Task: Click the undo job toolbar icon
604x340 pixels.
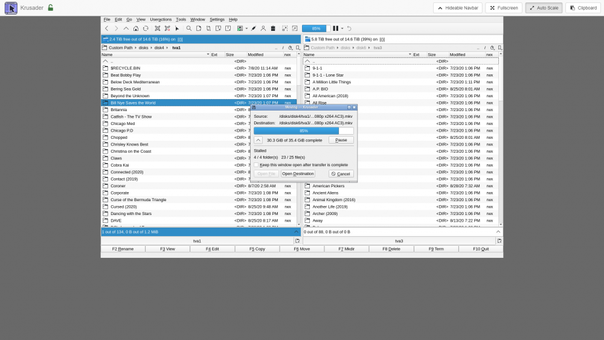Action: pyautogui.click(x=349, y=28)
